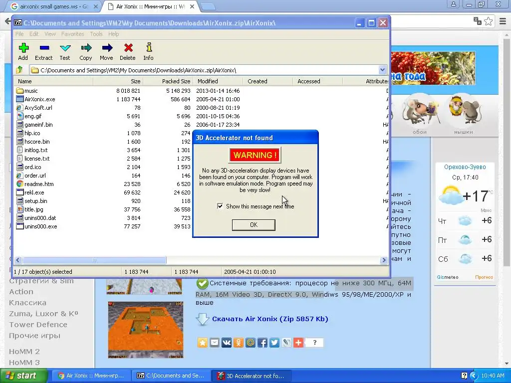This screenshot has height=383, width=511.
Task: Open the Help menu in 7-Zip
Action: pyautogui.click(x=113, y=34)
